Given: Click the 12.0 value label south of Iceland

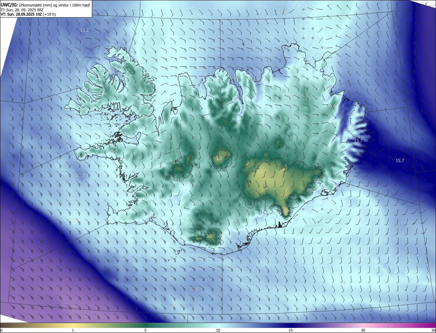Looking at the screenshot, I should (194, 289).
